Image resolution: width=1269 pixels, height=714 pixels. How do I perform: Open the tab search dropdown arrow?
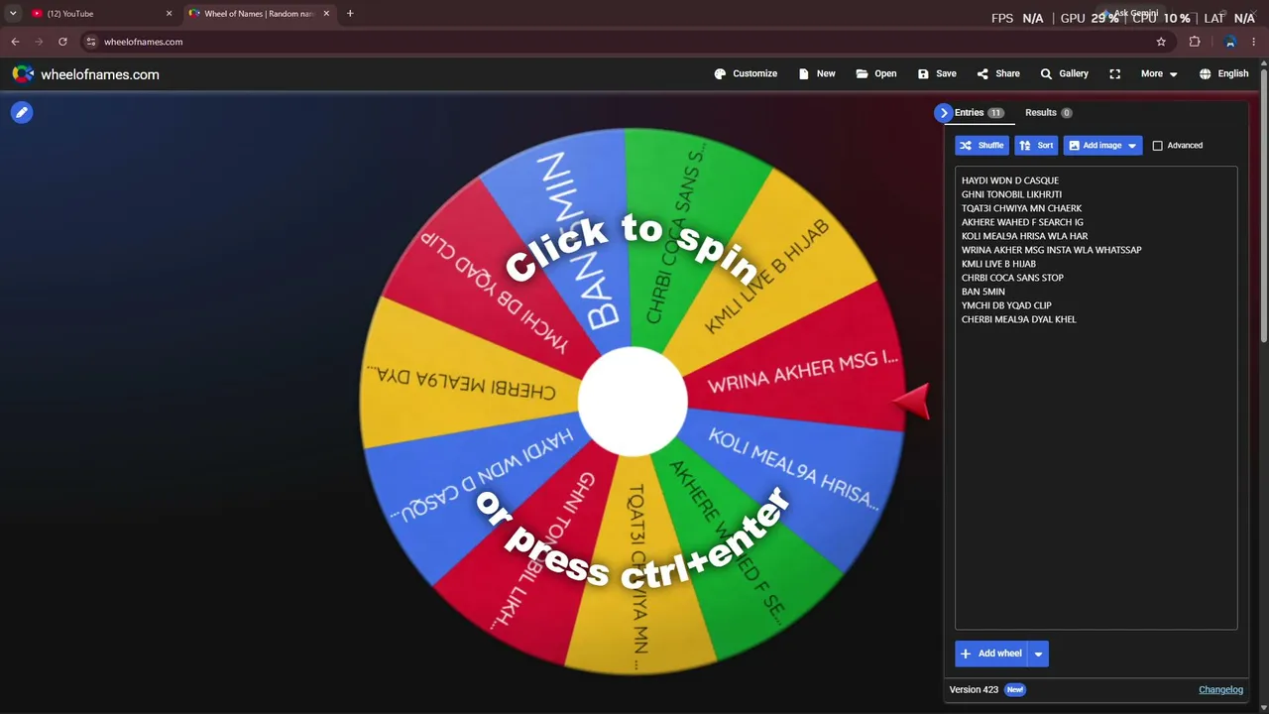[13, 14]
